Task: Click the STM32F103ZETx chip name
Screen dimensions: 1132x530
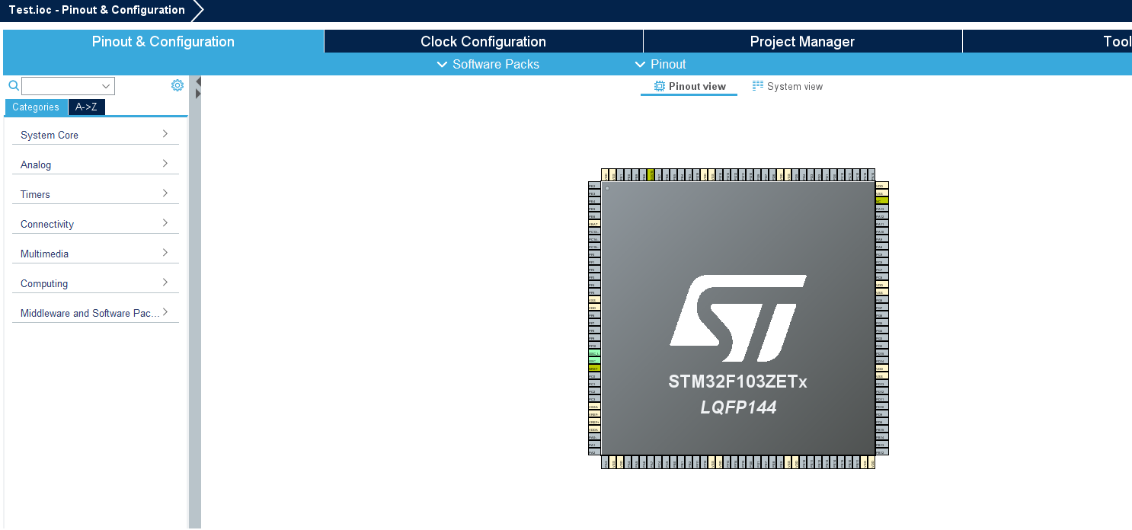Action: tap(737, 382)
